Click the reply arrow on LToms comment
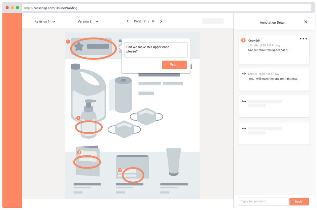Image resolution: width=317 pixels, height=210 pixels. point(244,74)
